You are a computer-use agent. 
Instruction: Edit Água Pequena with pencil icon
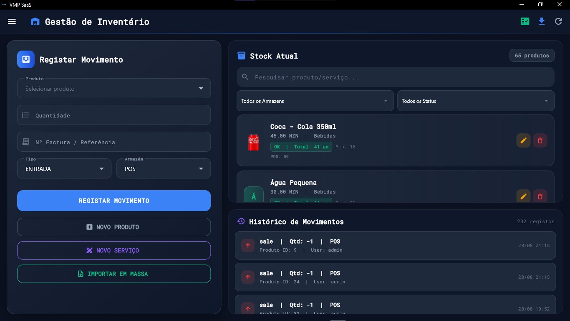(524, 196)
